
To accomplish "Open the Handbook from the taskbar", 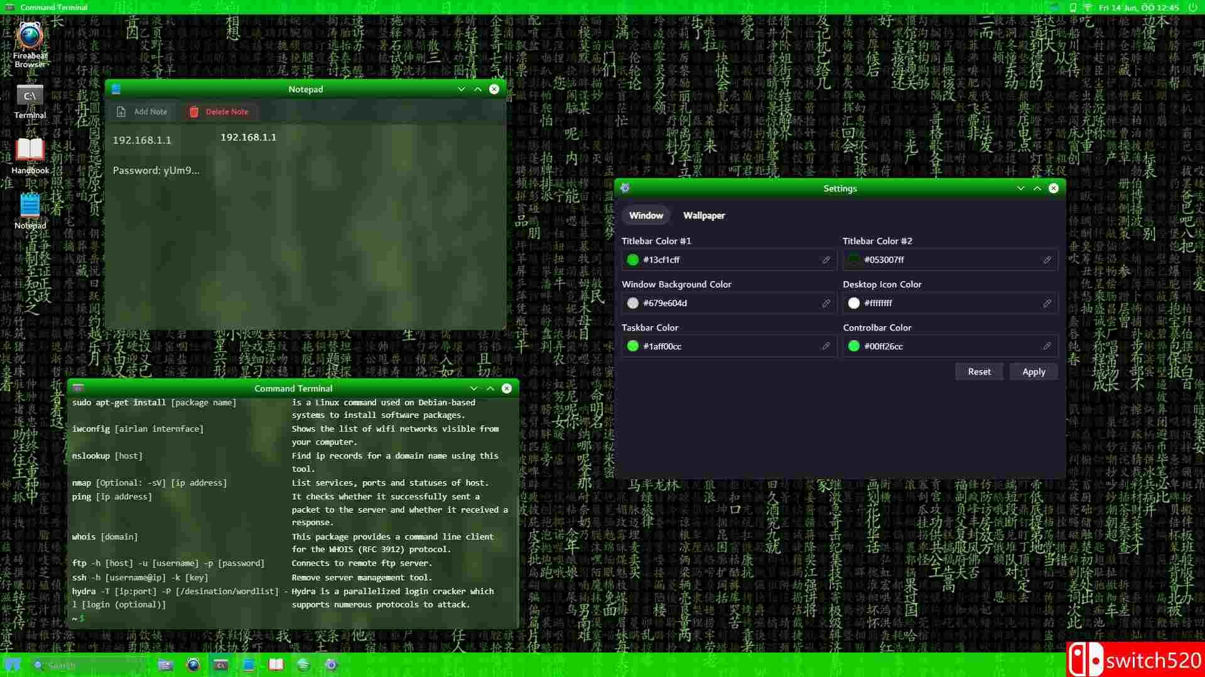I will point(276,664).
